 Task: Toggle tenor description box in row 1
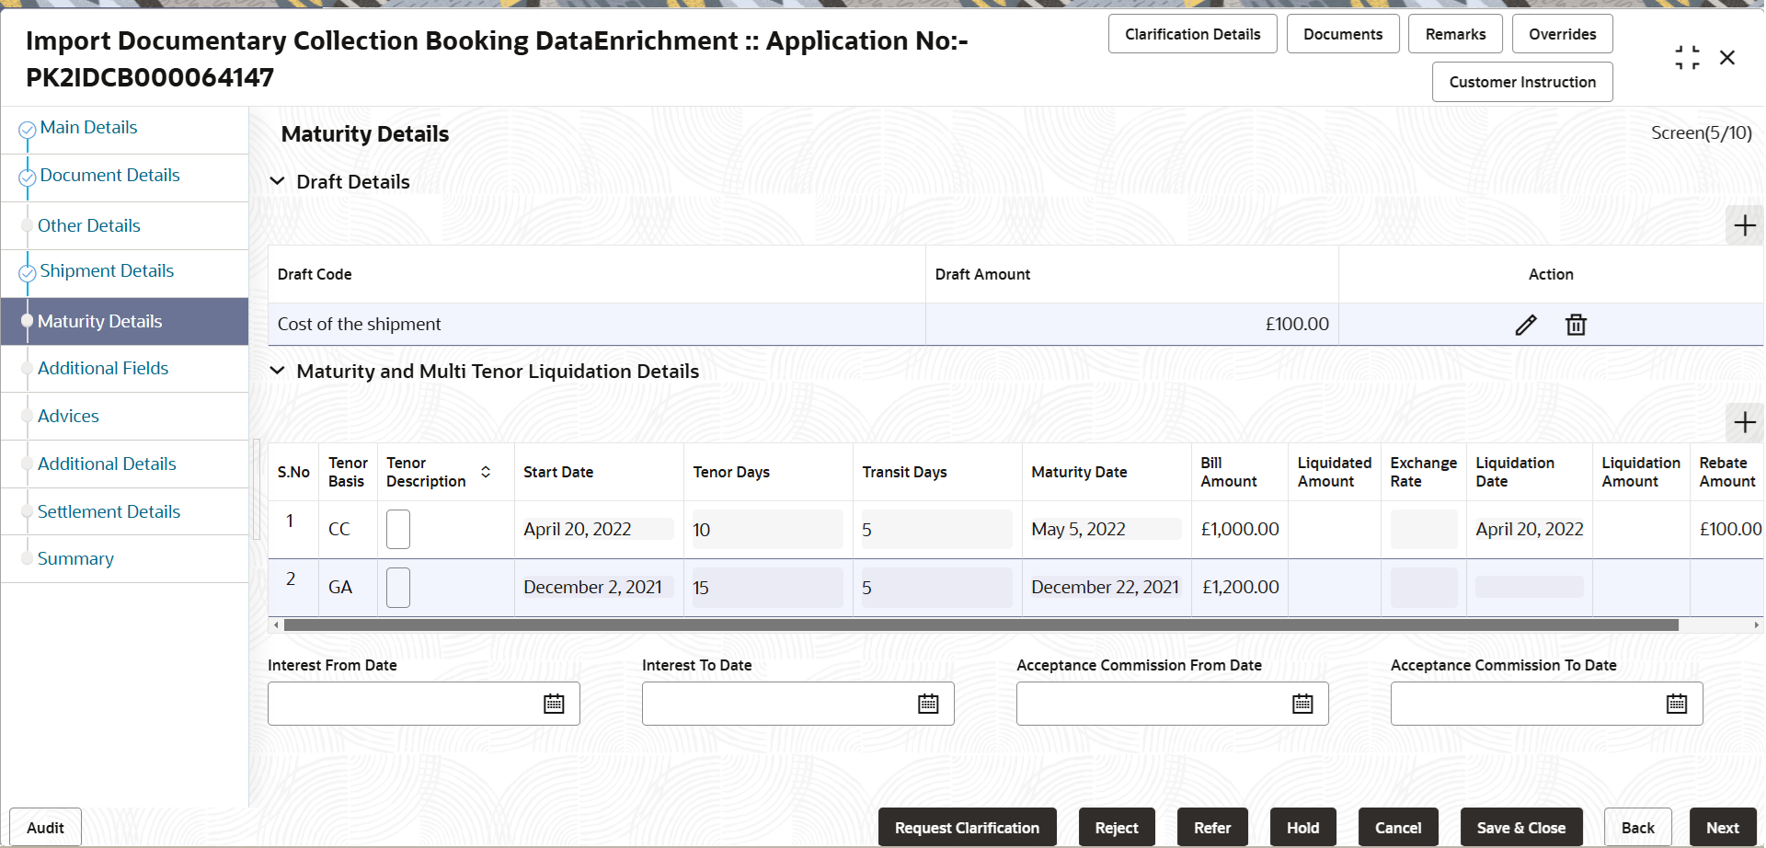point(398,530)
